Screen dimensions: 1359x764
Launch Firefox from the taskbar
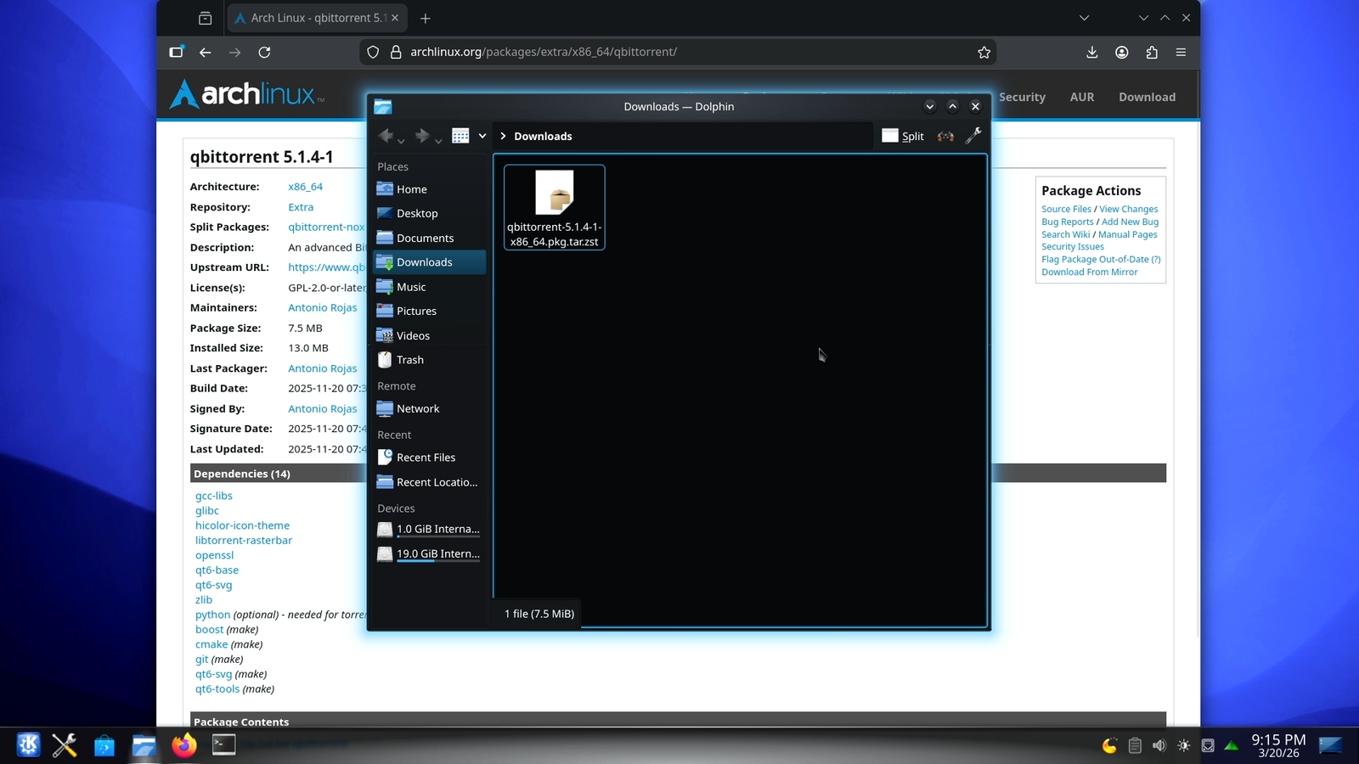(183, 745)
